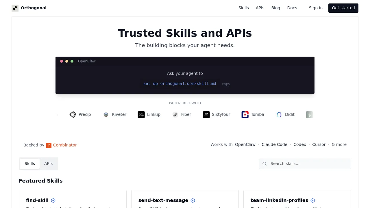Image resolution: width=370 pixels, height=208 pixels.
Task: Click the Get started button
Action: pos(343,8)
